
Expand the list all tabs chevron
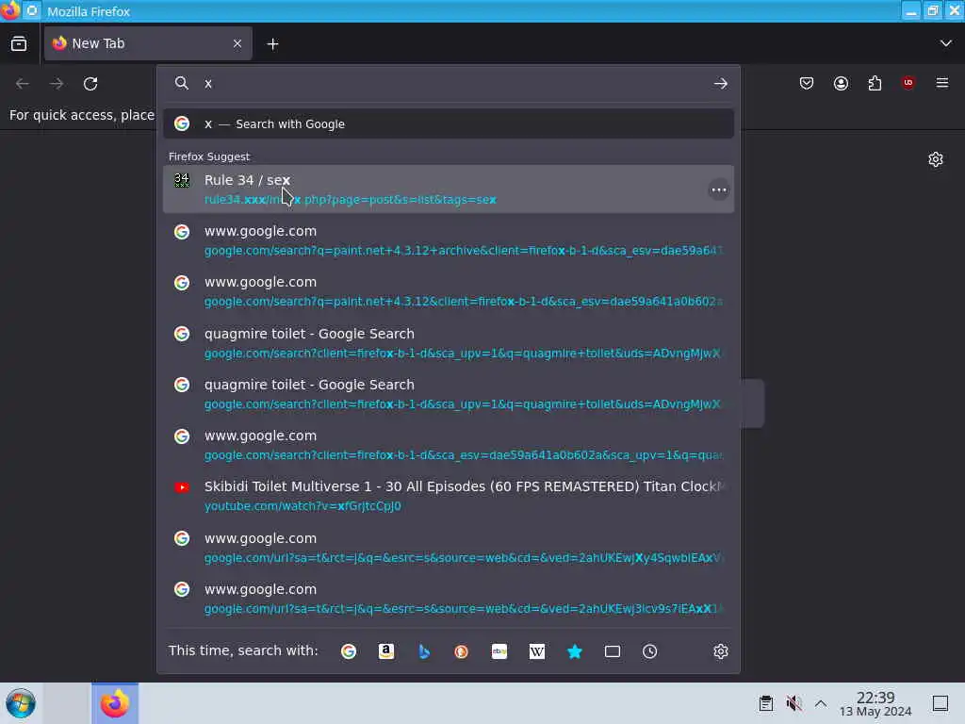pos(945,43)
